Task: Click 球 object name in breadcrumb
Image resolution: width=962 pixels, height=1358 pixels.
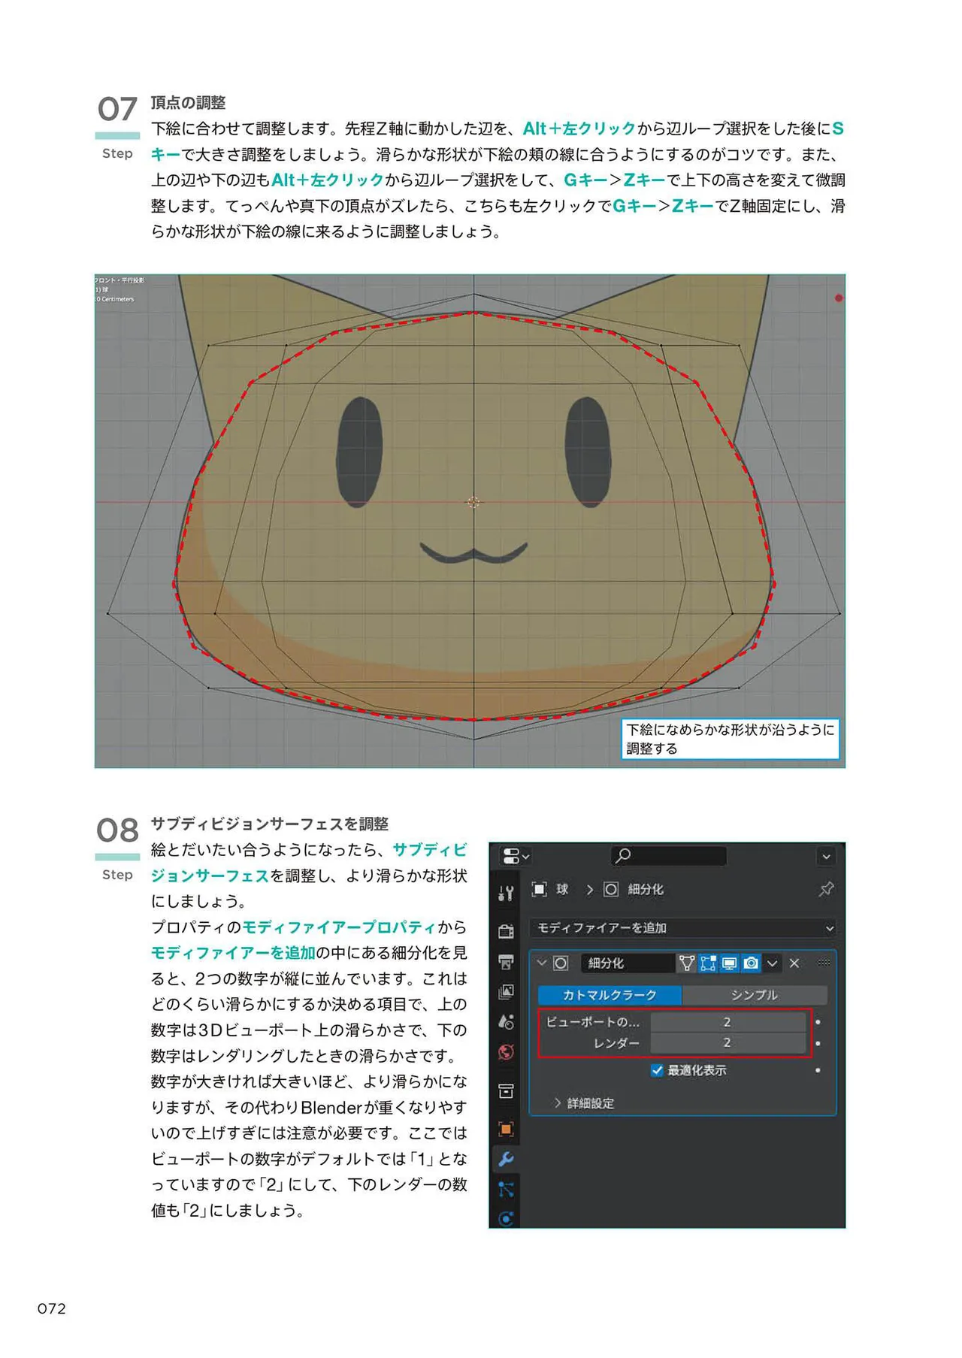Action: click(x=562, y=890)
